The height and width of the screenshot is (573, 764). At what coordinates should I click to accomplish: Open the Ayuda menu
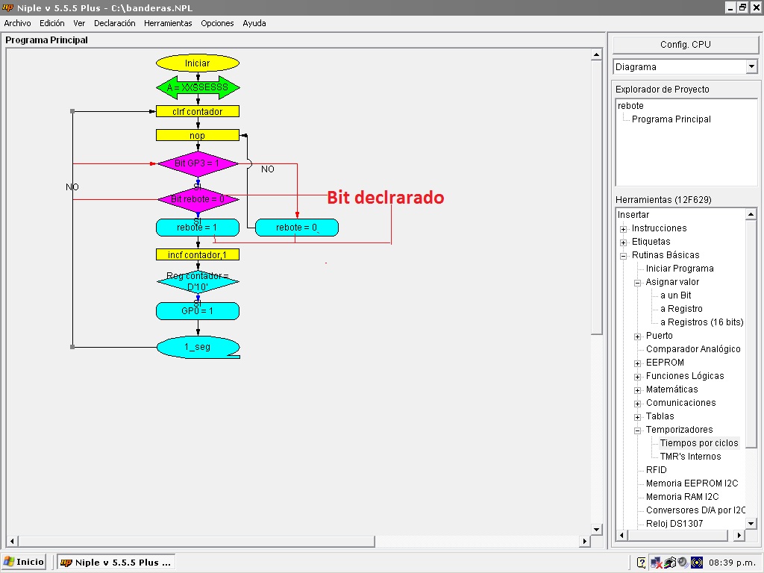coord(254,23)
